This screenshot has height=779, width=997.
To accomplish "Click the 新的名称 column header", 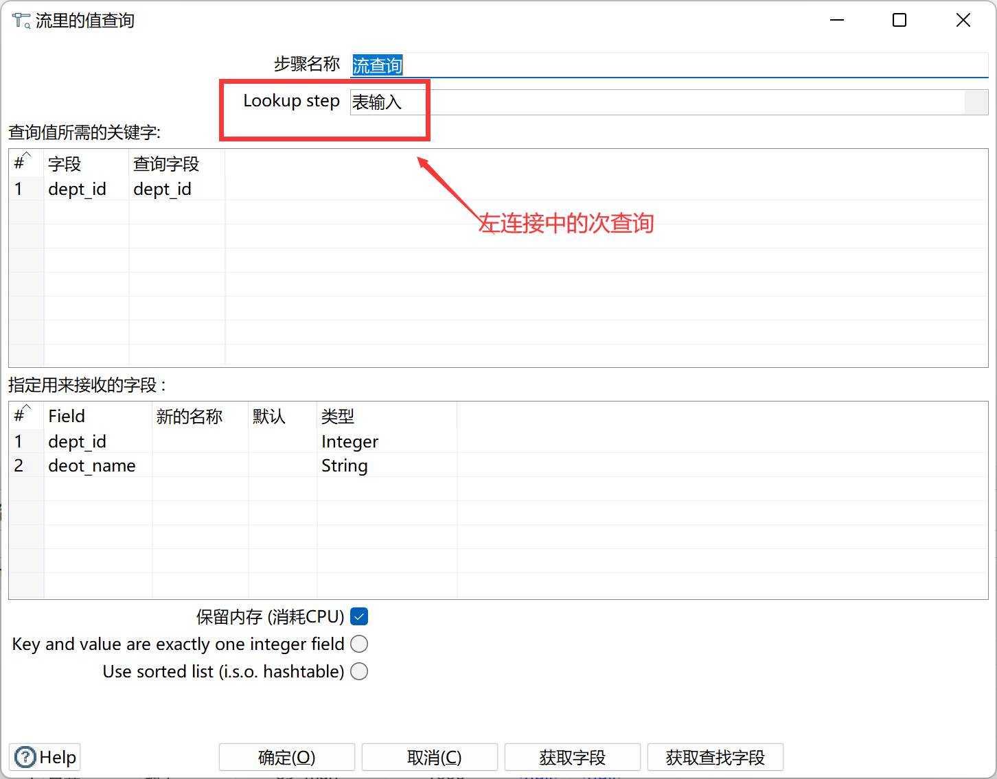I will (200, 416).
